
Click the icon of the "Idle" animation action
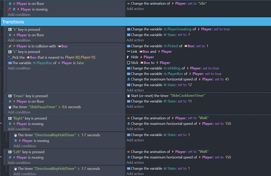tap(128, 4)
